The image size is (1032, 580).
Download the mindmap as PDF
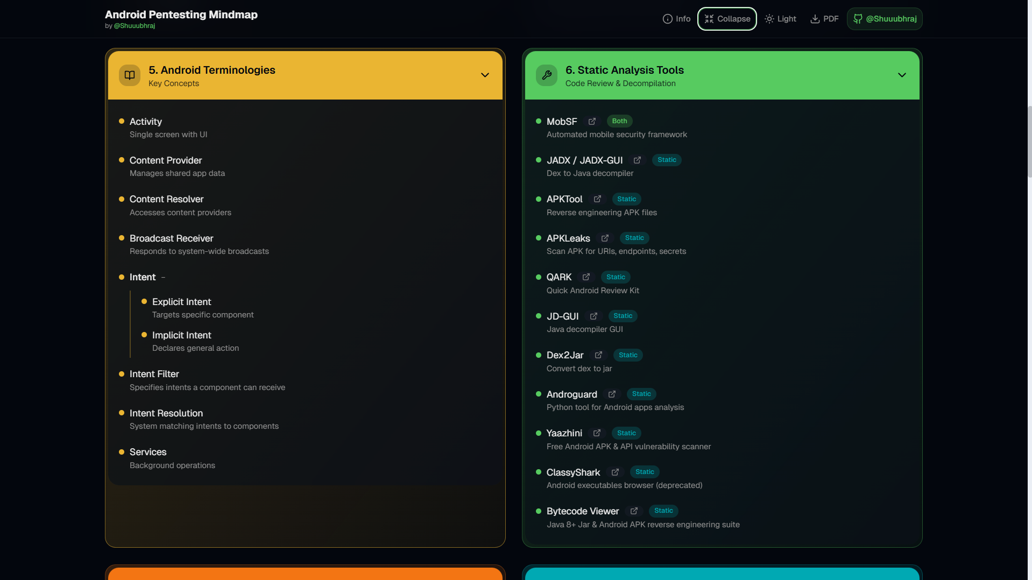[824, 19]
